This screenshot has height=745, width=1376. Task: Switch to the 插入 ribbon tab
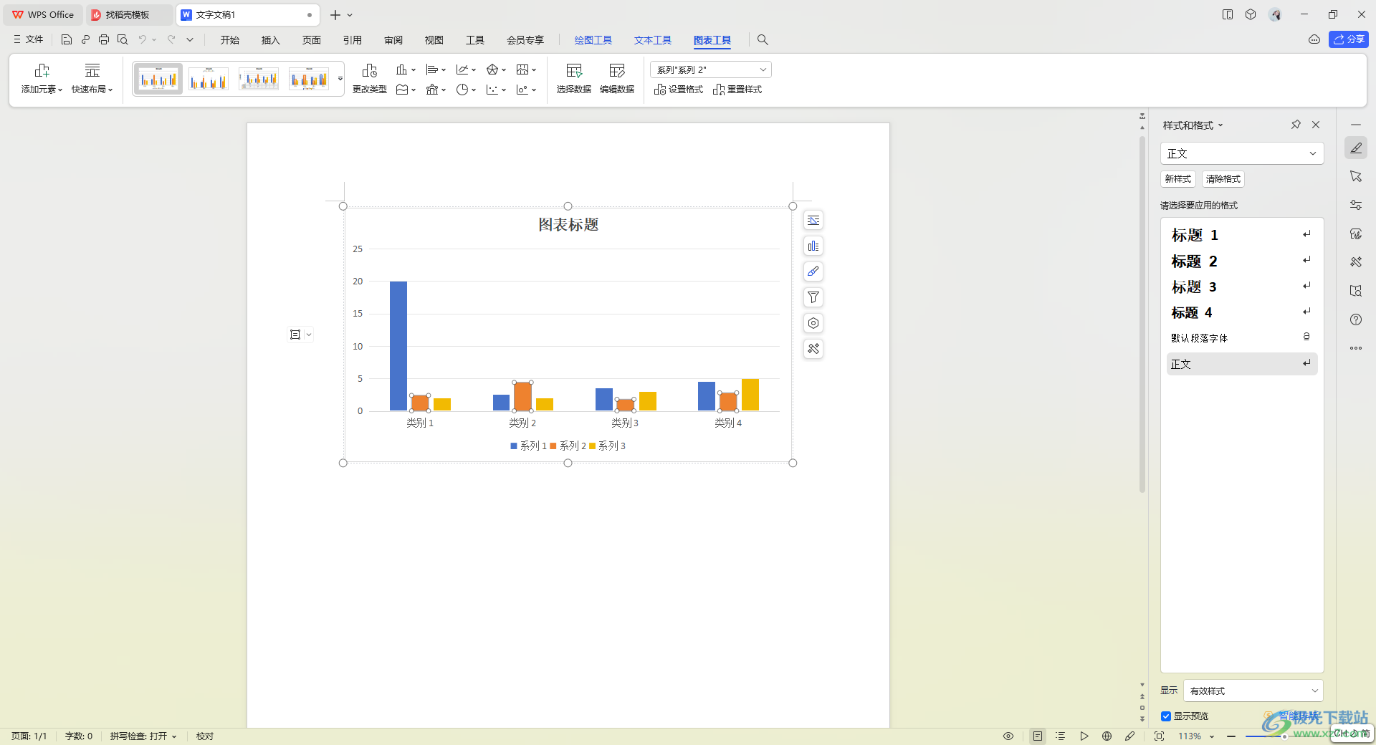[271, 40]
